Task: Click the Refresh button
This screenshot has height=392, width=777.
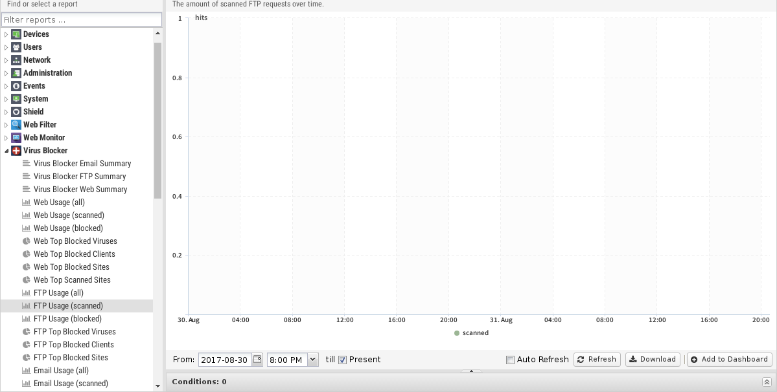Action: [x=597, y=360]
